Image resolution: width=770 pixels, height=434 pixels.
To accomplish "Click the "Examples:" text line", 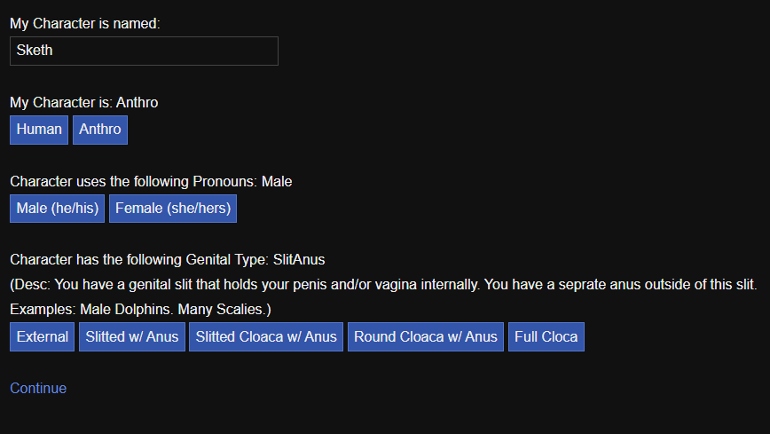I will click(x=43, y=310).
